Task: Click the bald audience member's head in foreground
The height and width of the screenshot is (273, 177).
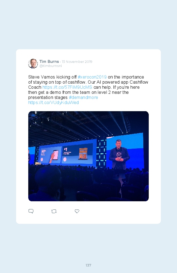Action: pos(48,178)
